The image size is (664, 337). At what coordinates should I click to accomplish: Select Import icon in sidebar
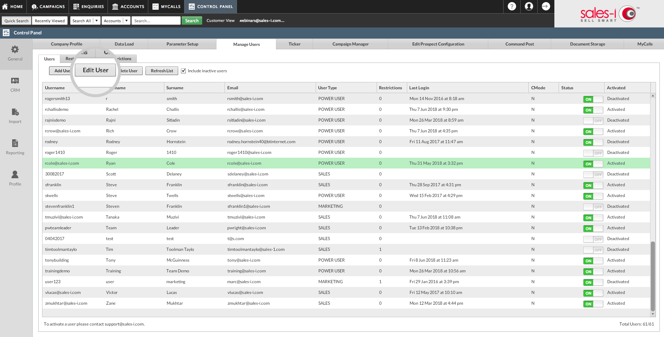click(x=15, y=112)
